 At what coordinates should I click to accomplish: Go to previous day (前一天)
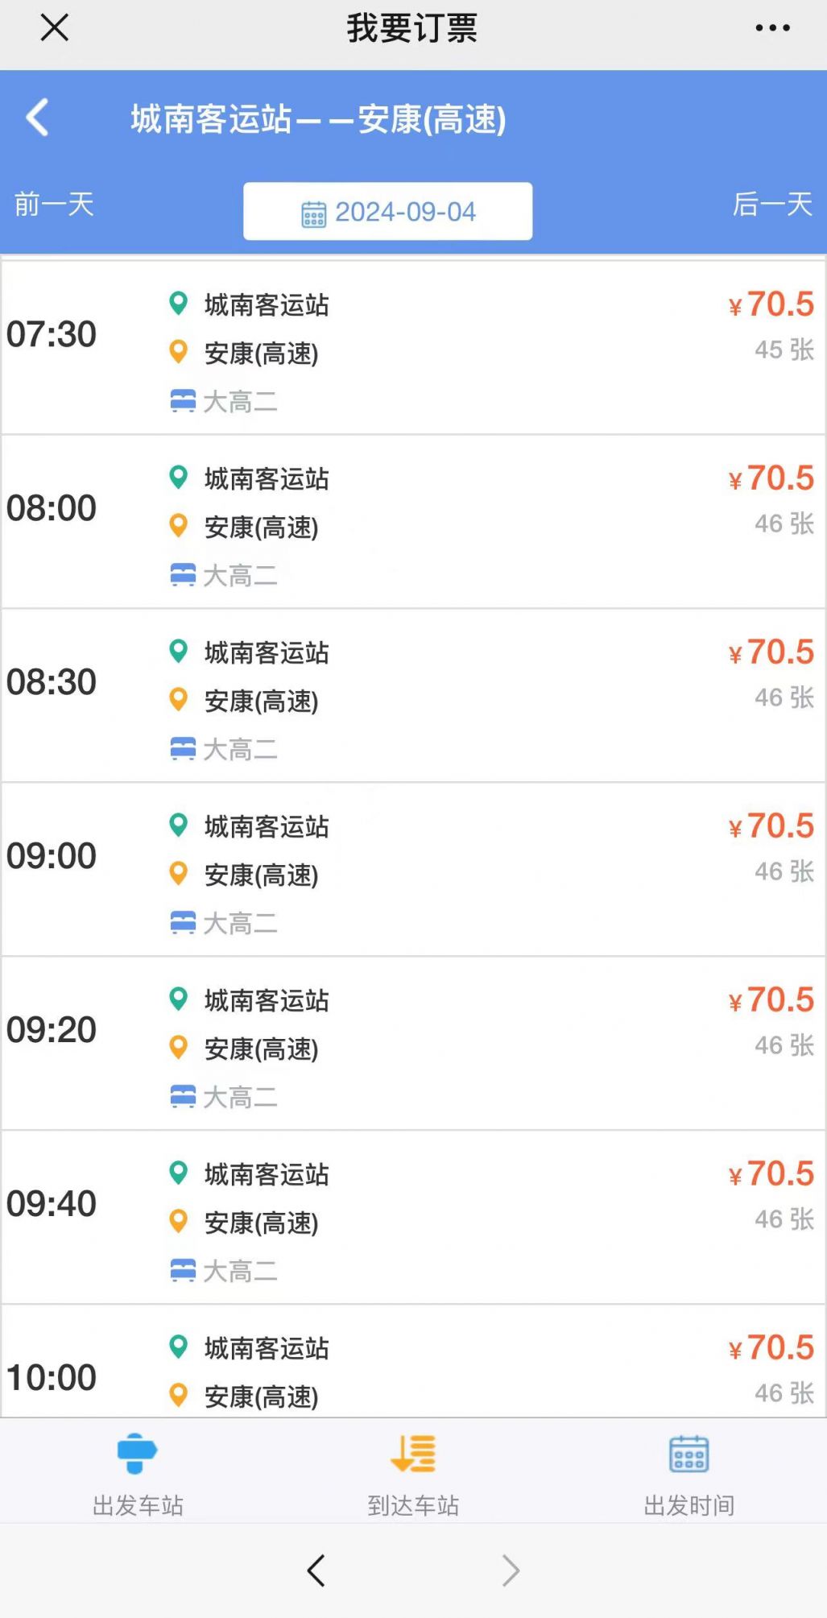54,205
